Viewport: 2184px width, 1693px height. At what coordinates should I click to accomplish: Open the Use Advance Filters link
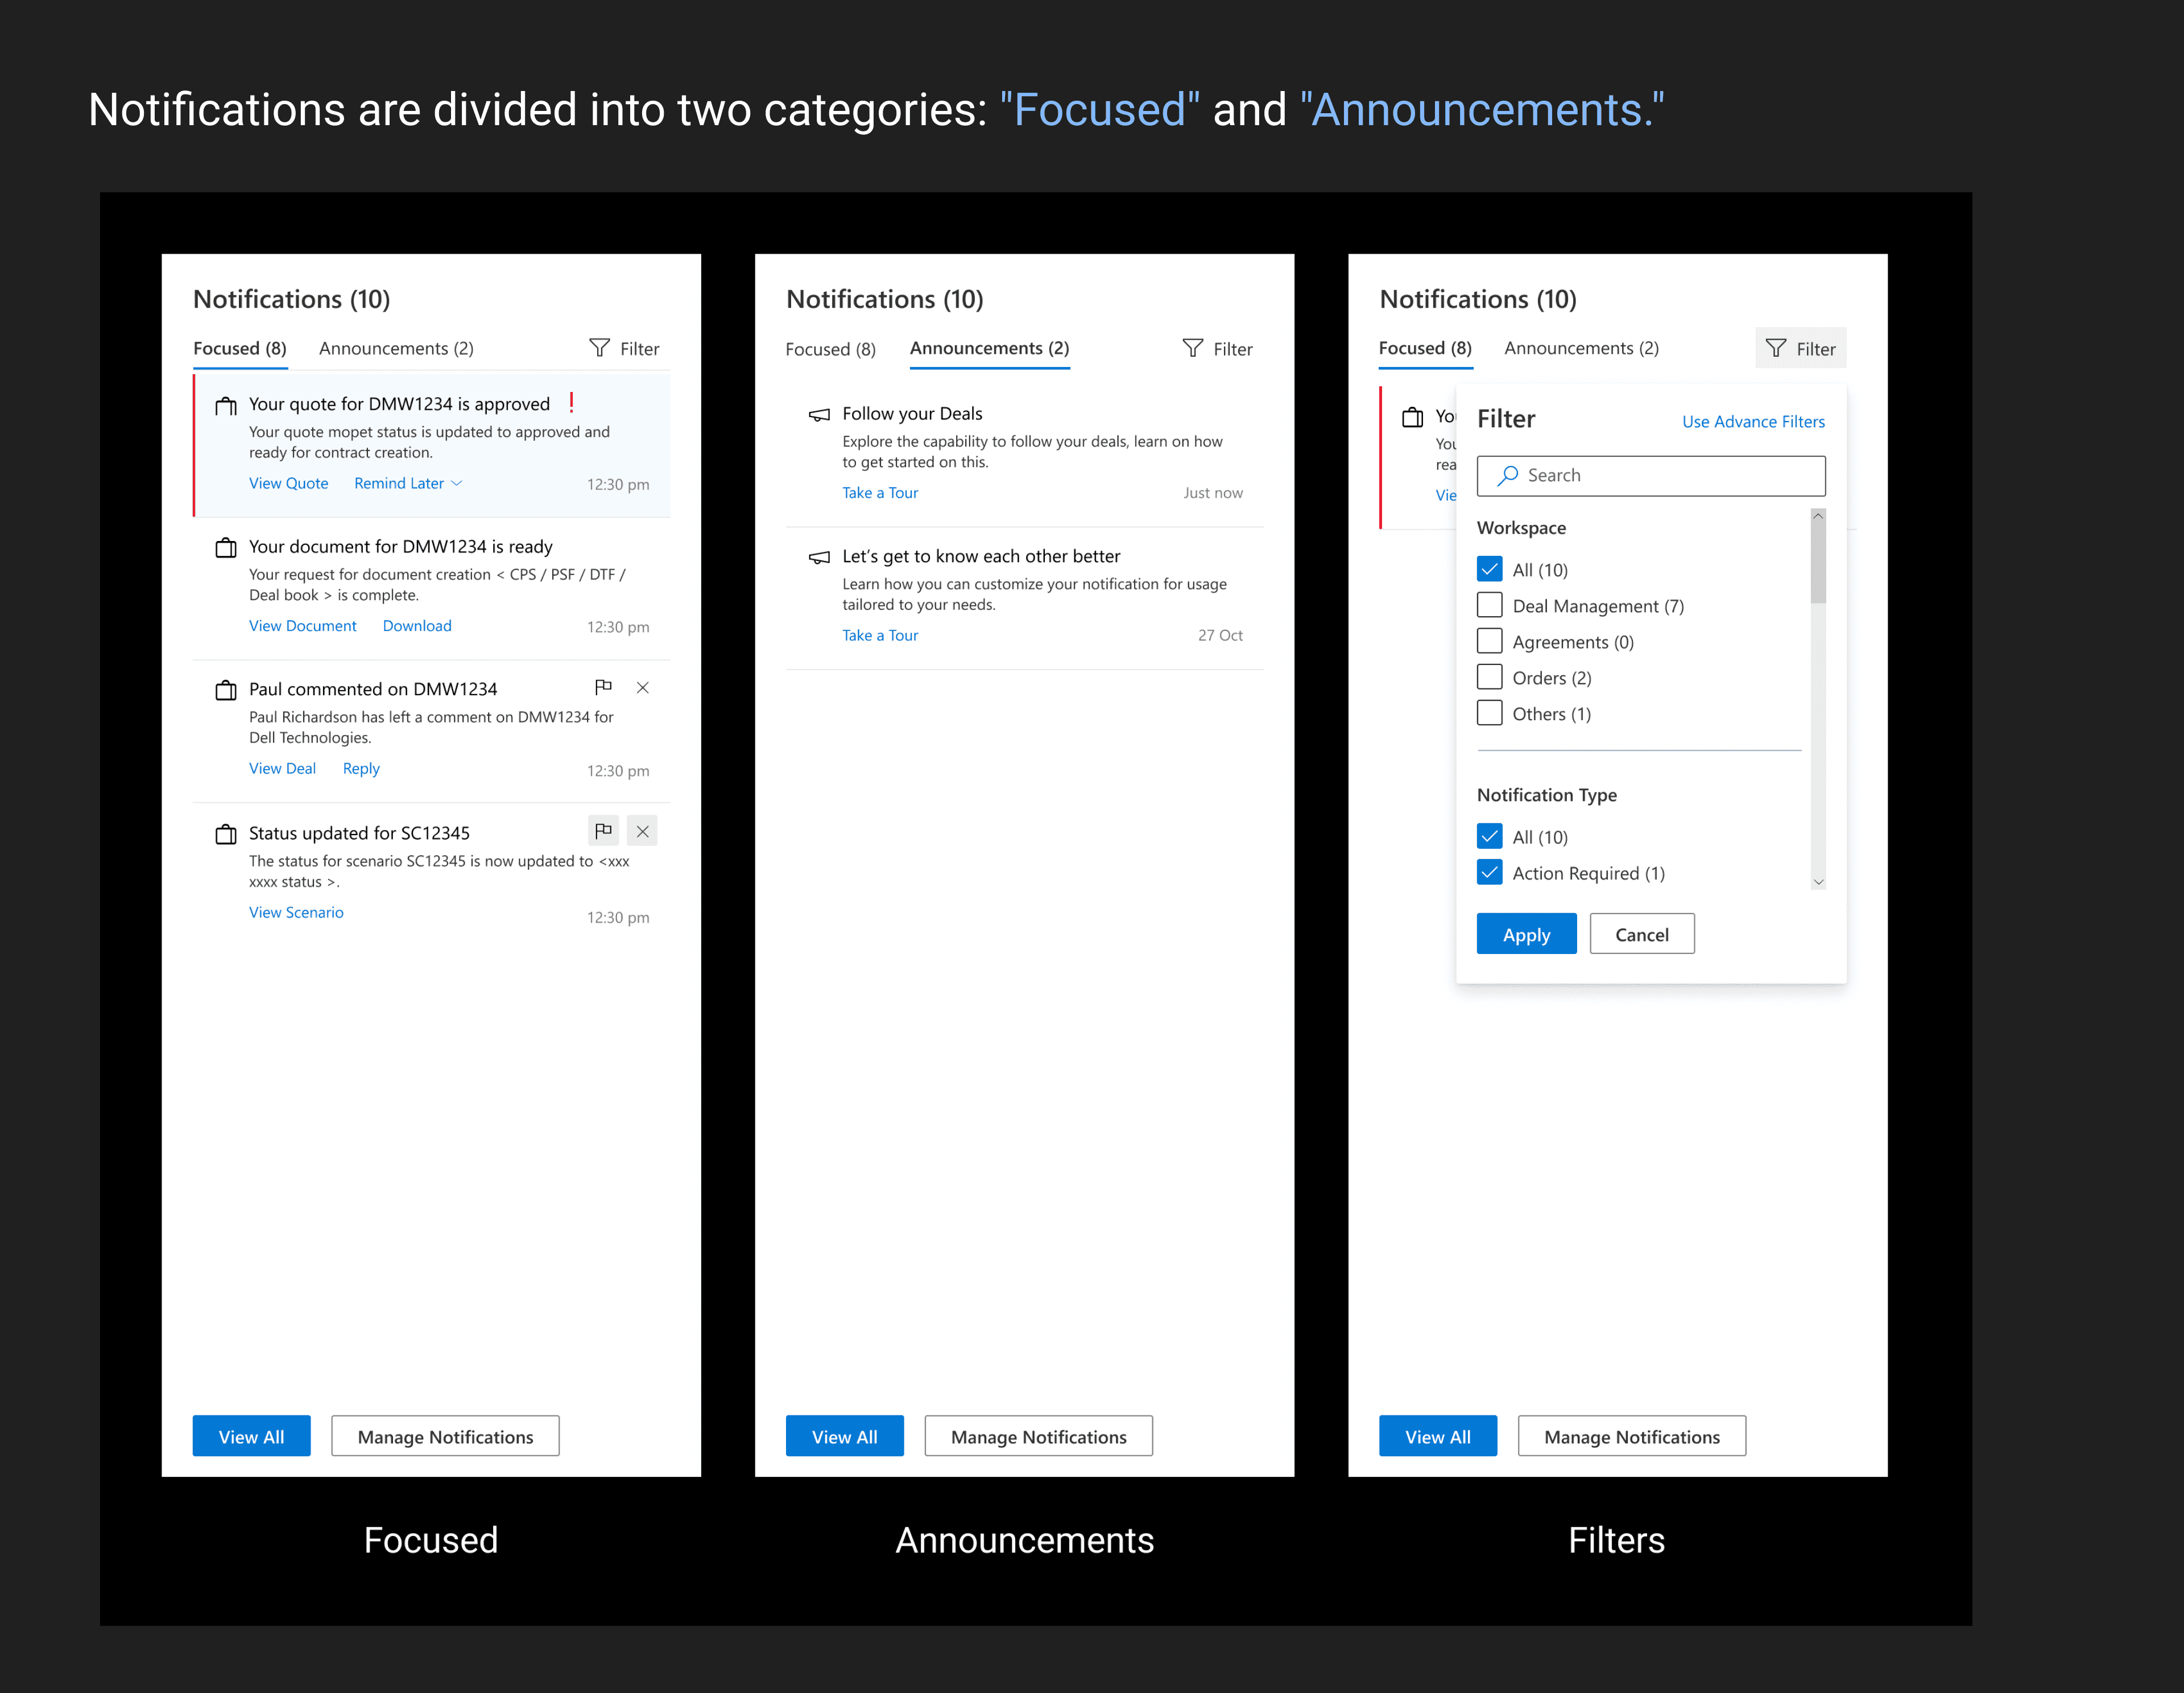click(1752, 421)
